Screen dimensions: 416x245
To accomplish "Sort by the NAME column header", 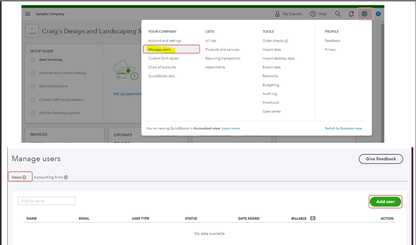I will click(32, 218).
